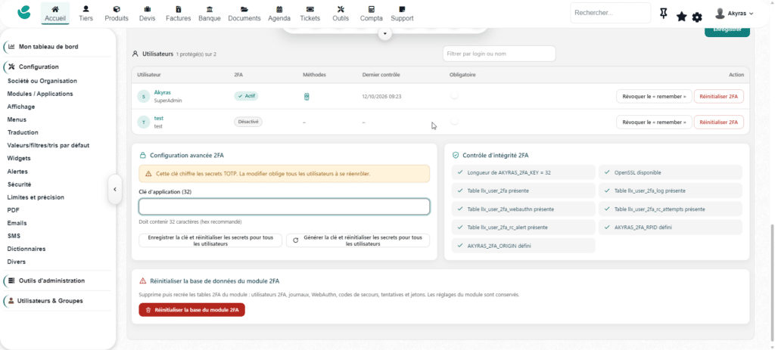Open Mon tableau de bord
Image resolution: width=775 pixels, height=350 pixels.
click(x=48, y=46)
